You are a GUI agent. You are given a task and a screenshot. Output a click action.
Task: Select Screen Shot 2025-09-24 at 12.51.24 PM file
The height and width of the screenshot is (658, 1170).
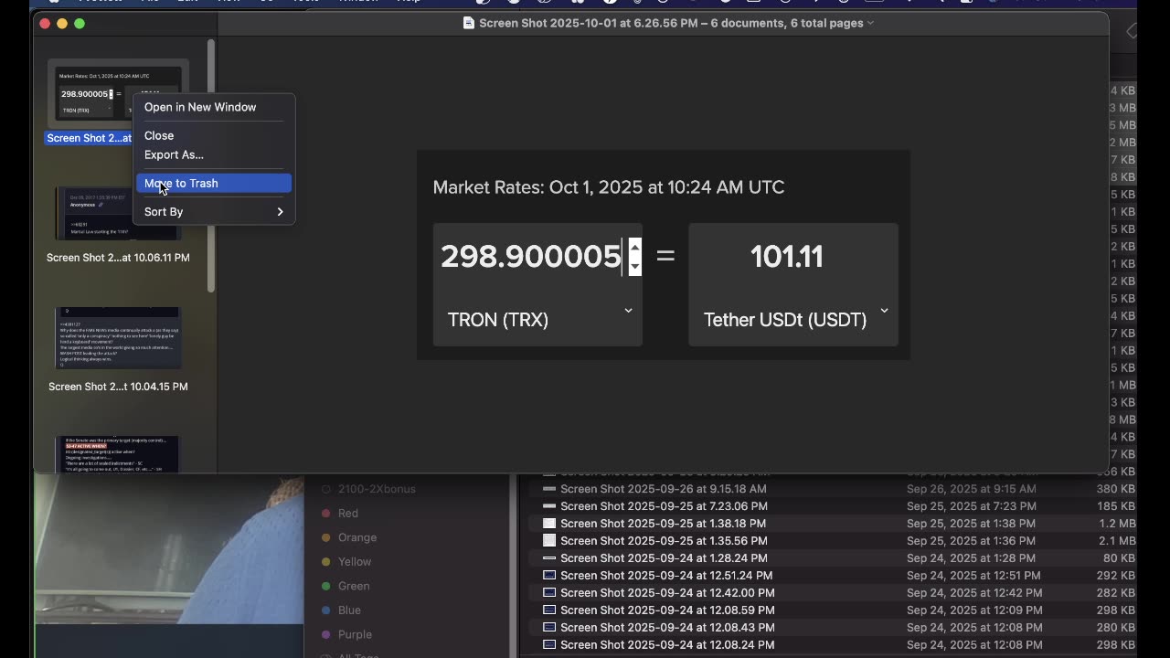666,576
